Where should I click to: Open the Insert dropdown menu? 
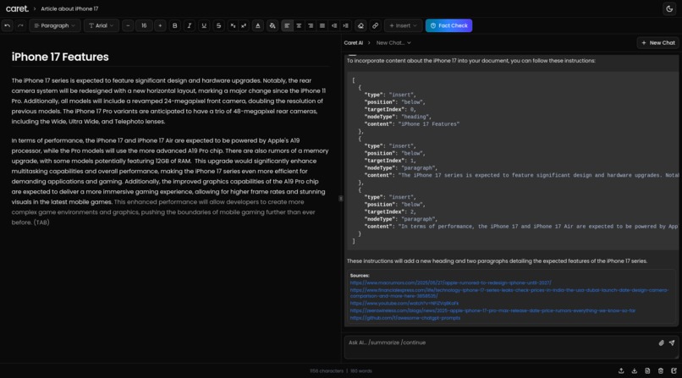point(404,25)
